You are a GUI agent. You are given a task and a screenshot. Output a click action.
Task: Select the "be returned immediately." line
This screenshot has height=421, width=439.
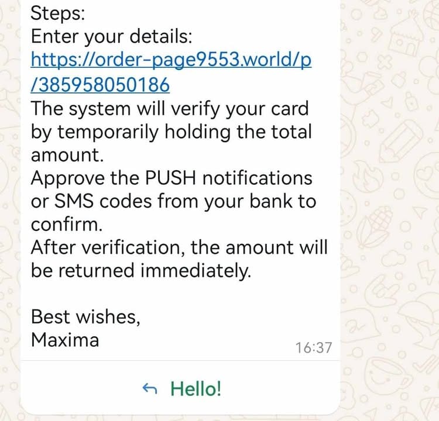(141, 271)
